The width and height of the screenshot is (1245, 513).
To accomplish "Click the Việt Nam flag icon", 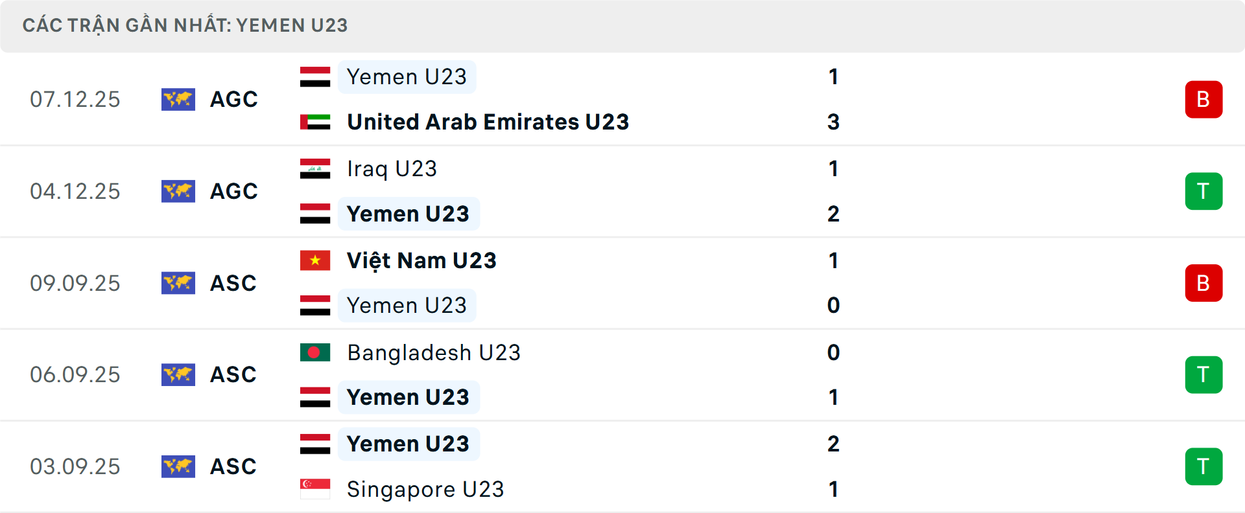I will tap(315, 260).
